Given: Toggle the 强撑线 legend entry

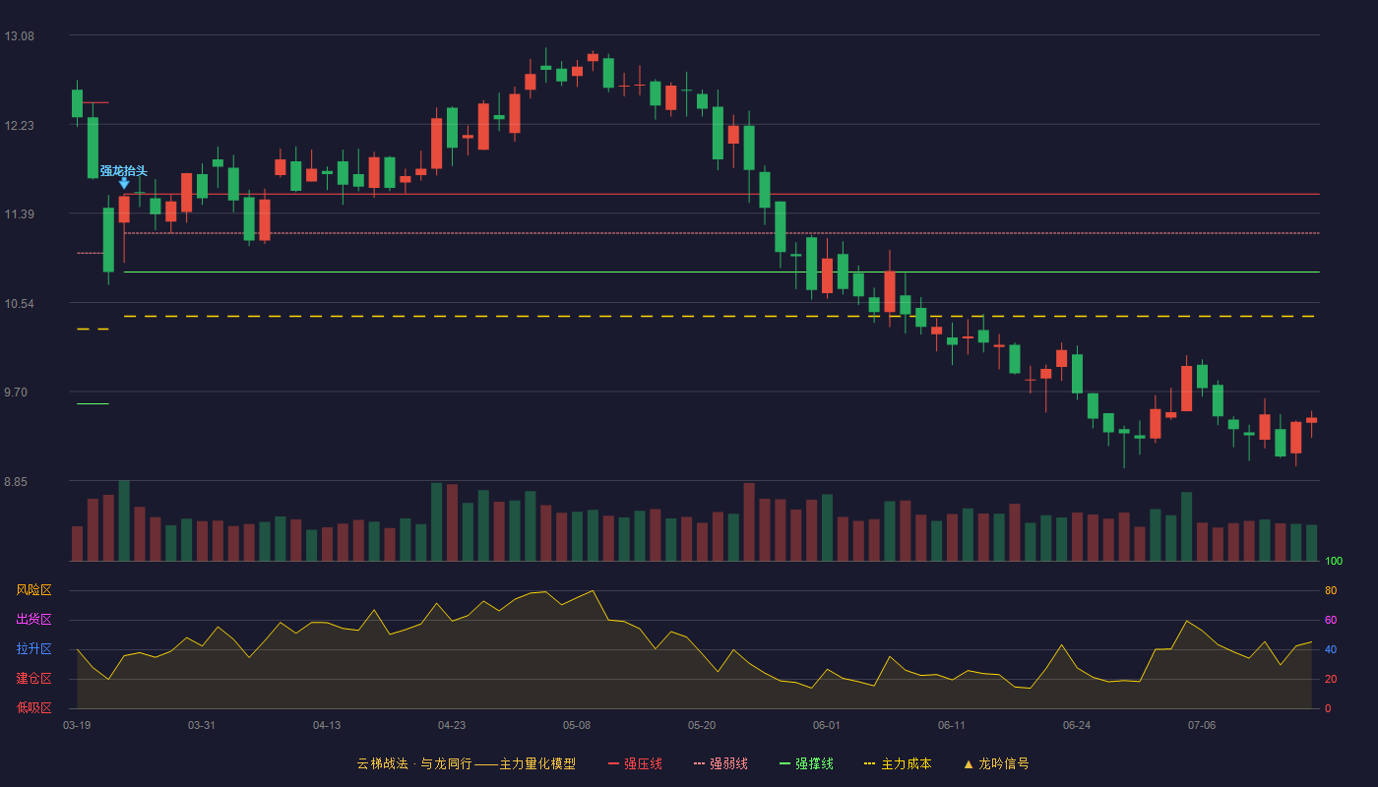Looking at the screenshot, I should [806, 763].
